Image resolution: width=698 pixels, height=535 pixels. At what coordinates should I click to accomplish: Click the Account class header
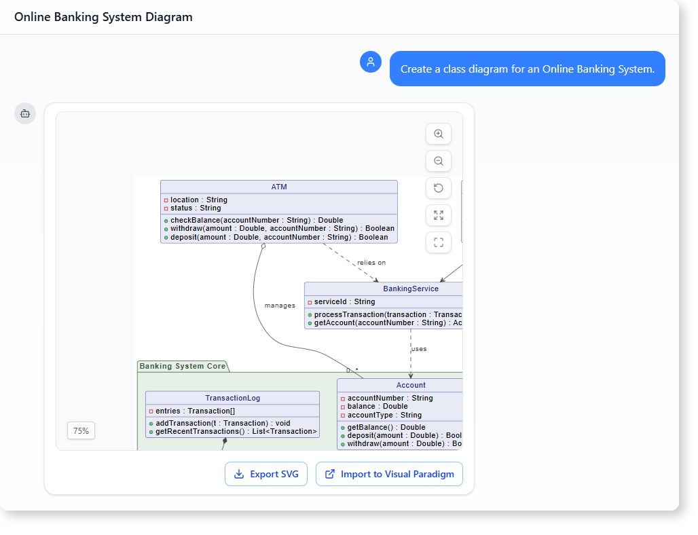pos(411,385)
